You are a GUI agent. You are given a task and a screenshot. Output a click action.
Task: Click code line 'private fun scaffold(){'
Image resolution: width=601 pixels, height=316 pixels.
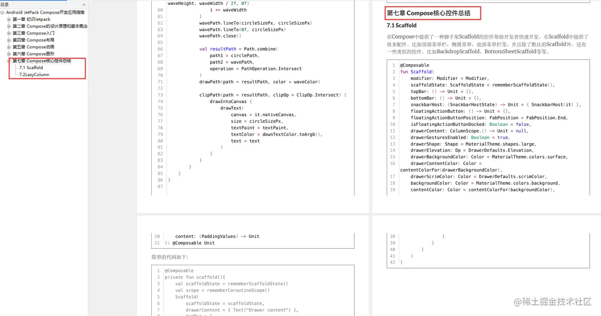195,277
